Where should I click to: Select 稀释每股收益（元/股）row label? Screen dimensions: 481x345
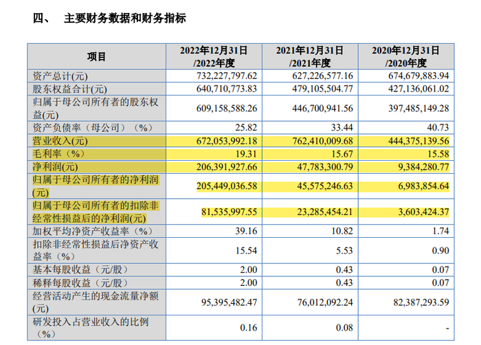point(80,282)
